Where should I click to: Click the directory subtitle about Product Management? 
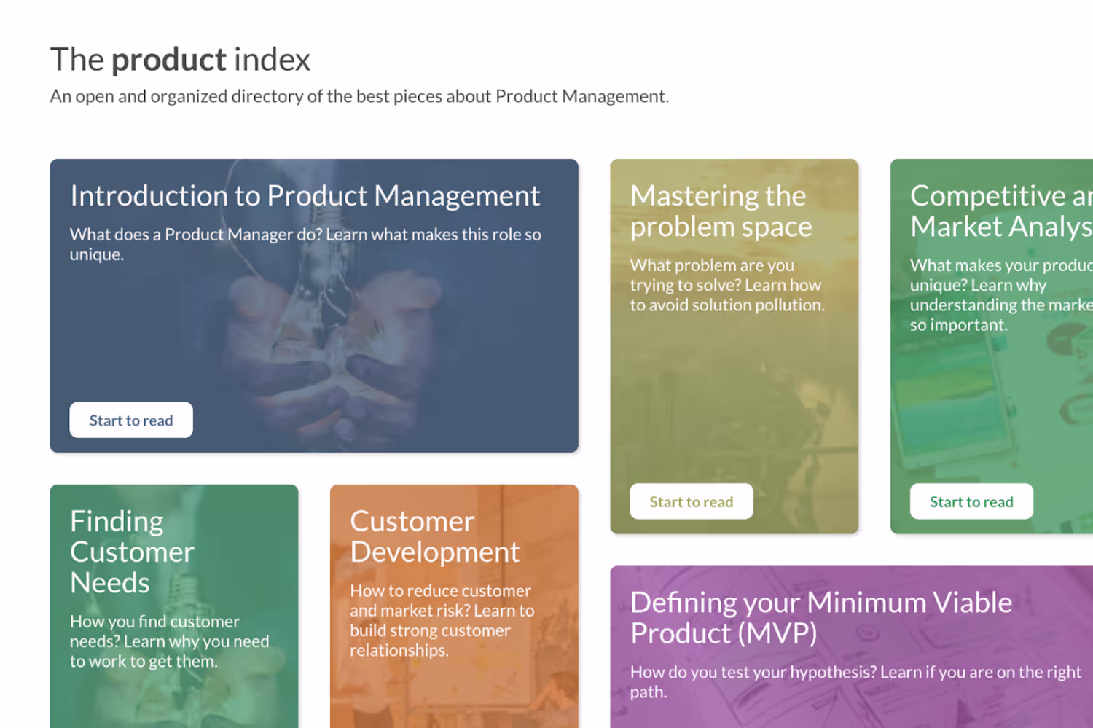point(359,96)
